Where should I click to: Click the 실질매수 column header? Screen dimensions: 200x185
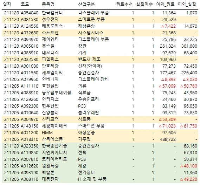click(x=144, y=4)
